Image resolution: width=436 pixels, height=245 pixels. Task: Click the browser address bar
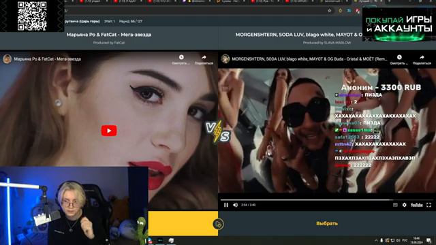[195, 11]
